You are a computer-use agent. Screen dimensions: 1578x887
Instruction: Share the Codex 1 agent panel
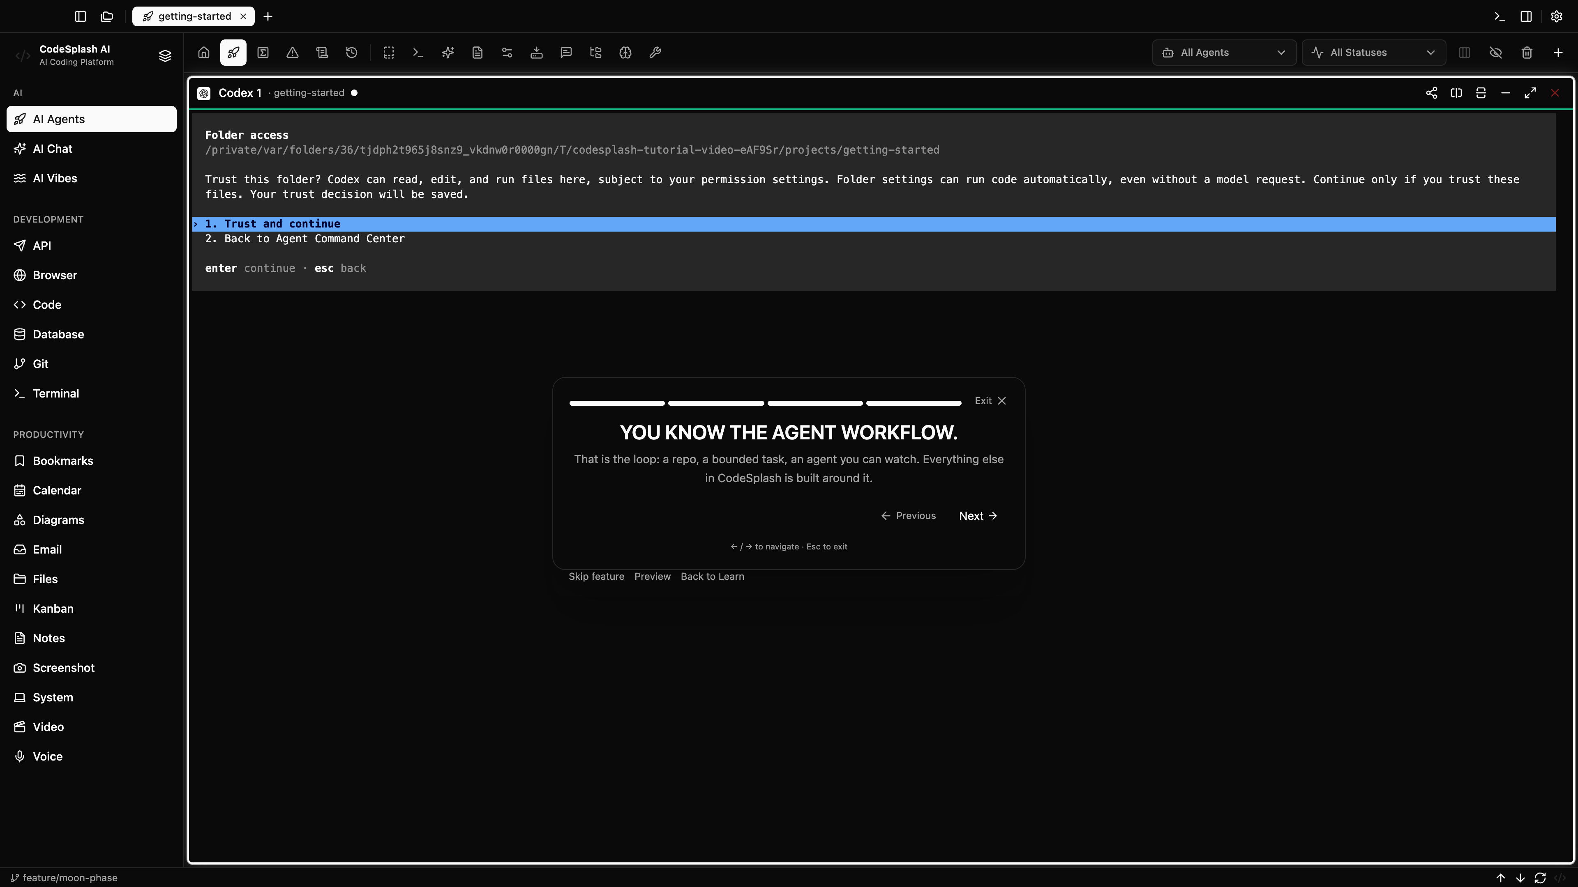click(1431, 93)
